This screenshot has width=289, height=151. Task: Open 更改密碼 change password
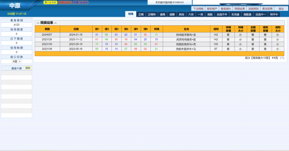267,9
